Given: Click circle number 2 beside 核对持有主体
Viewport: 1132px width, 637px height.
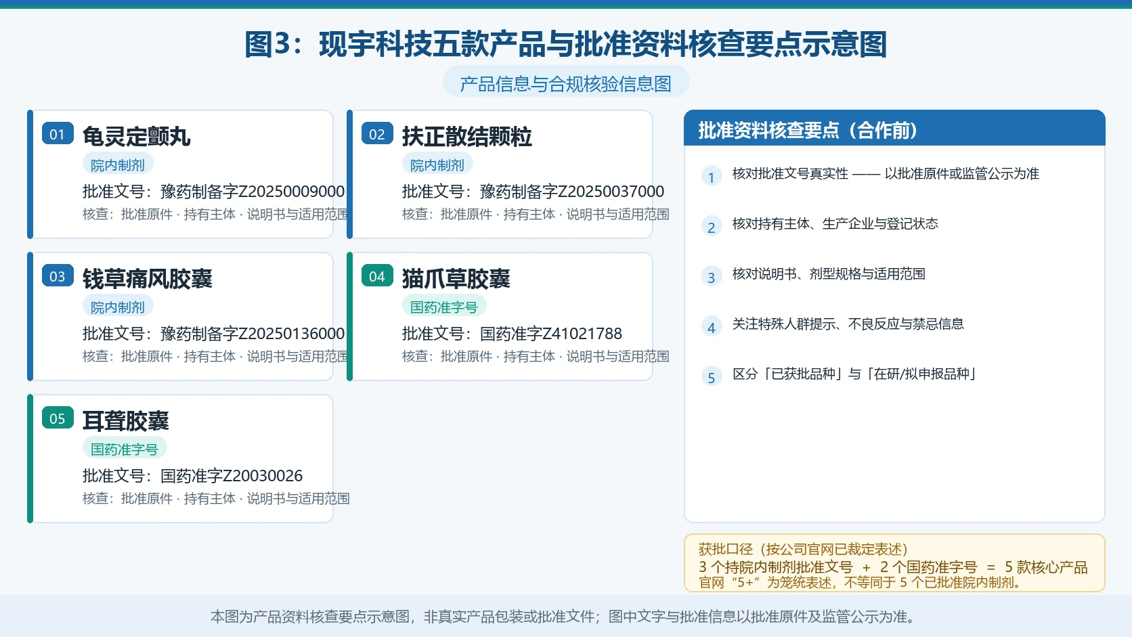Looking at the screenshot, I should [x=711, y=227].
